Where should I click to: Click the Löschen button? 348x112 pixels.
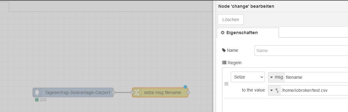(231, 20)
